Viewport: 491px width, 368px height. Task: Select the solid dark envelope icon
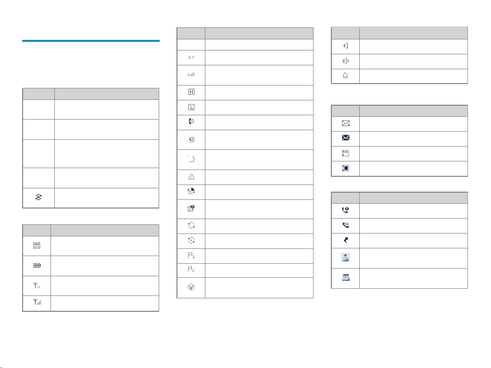tap(346, 138)
